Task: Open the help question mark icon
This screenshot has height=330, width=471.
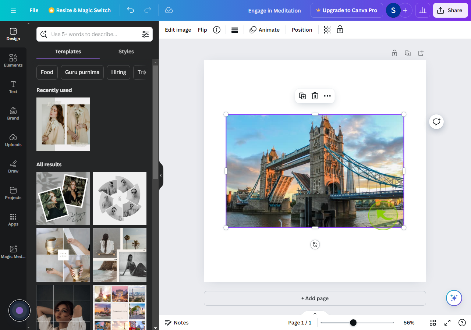Action: click(x=462, y=323)
